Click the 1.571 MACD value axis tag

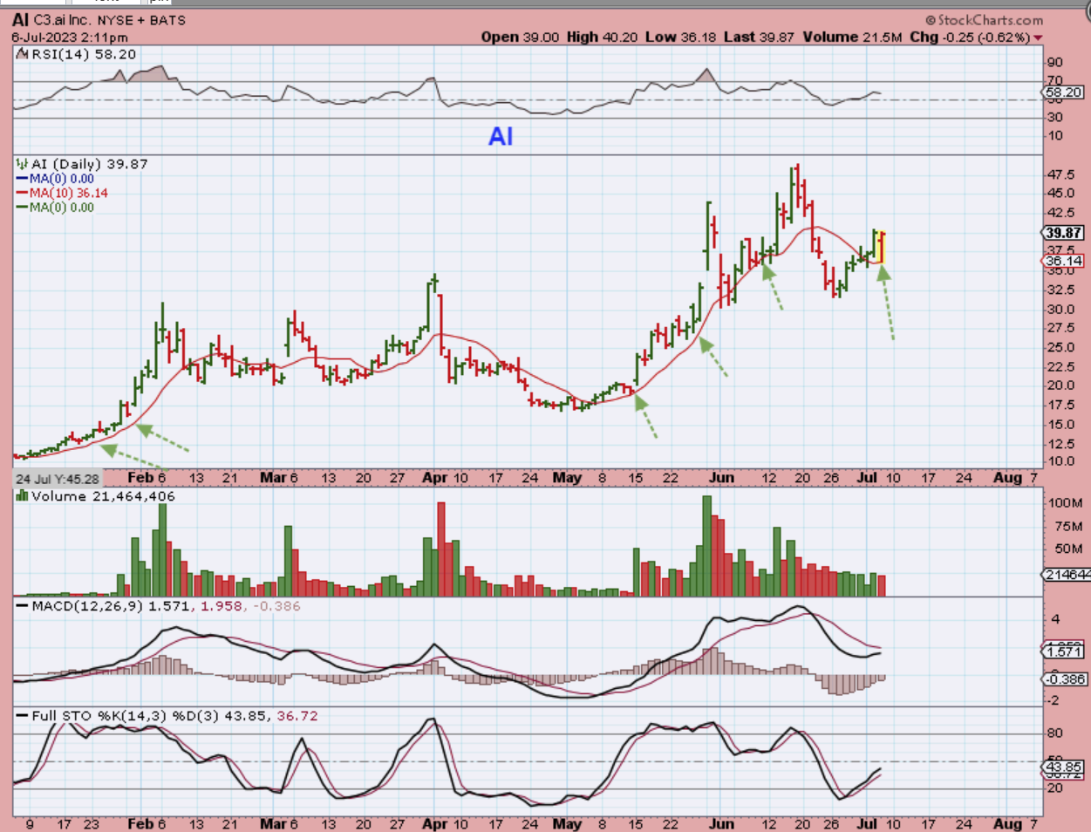coord(1064,651)
